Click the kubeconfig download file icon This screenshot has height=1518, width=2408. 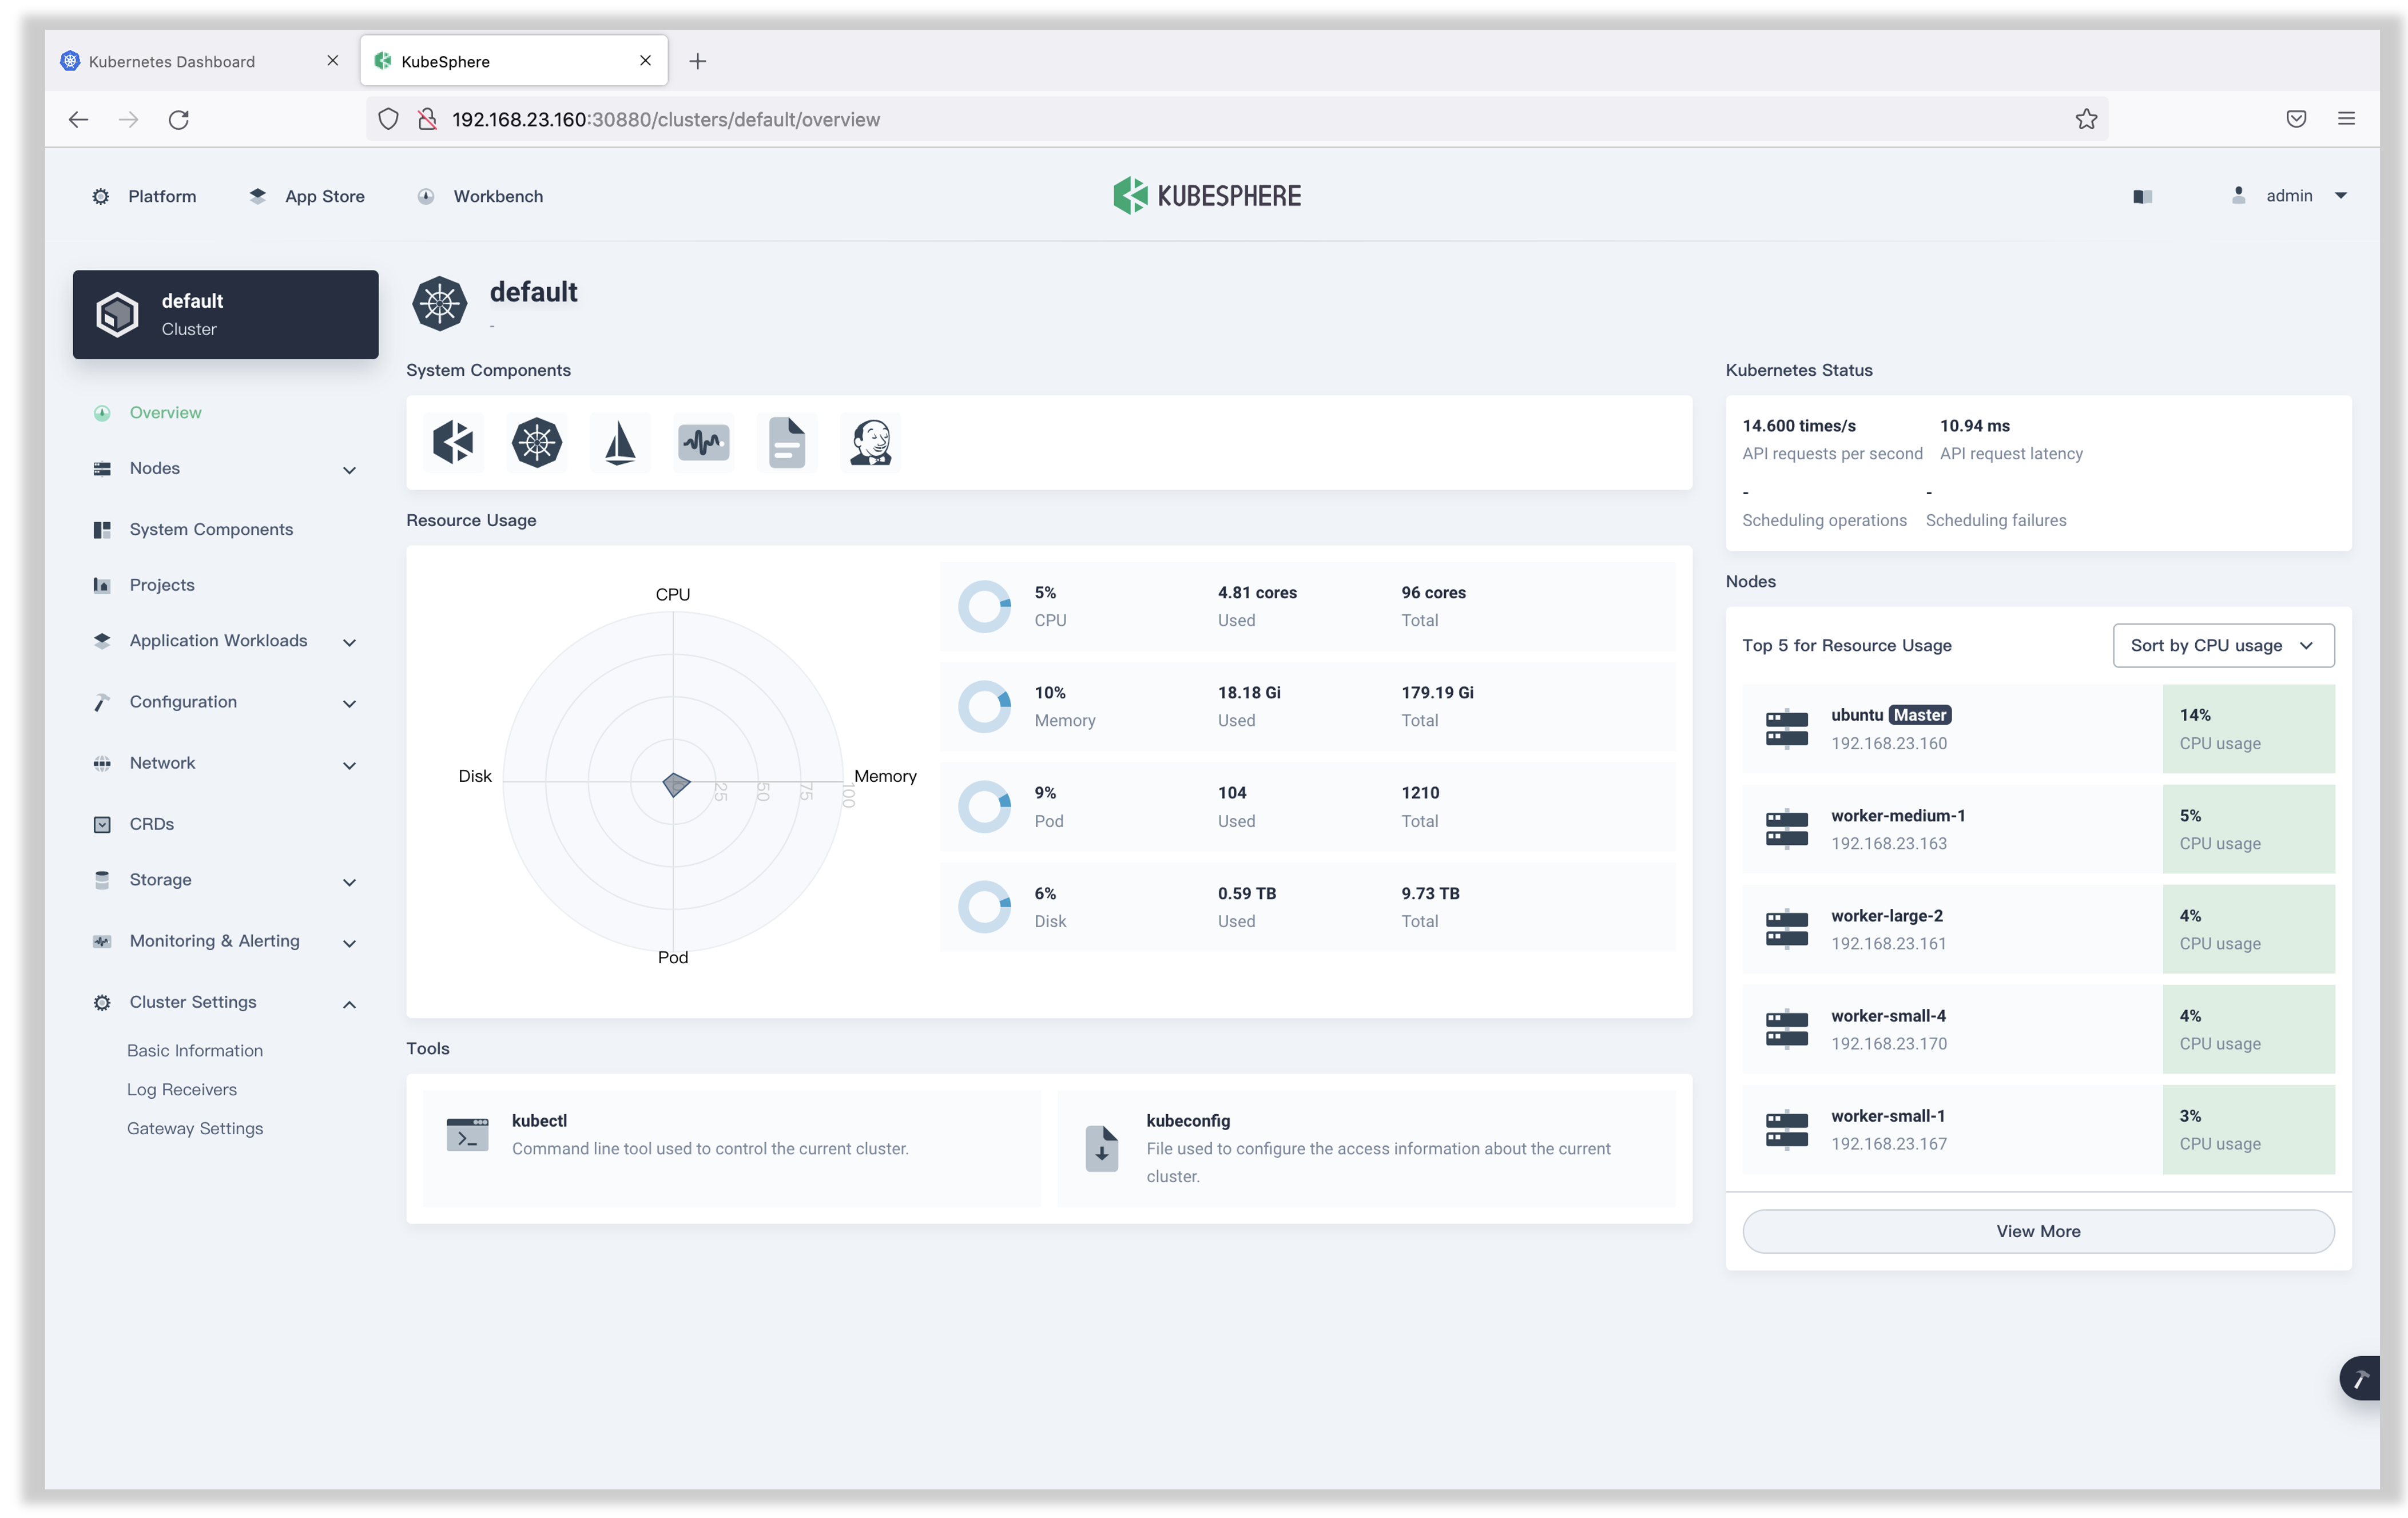1101,1148
